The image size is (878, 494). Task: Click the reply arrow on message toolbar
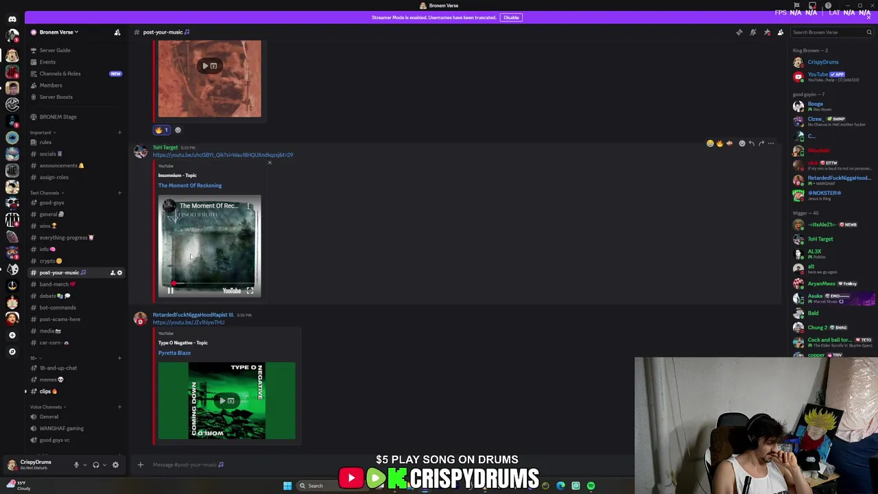pos(751,143)
